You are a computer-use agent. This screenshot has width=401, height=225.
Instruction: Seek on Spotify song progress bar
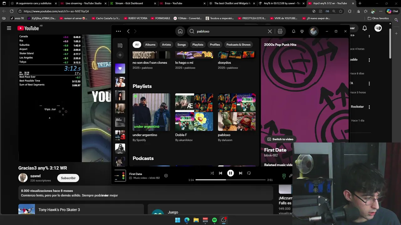click(x=231, y=180)
